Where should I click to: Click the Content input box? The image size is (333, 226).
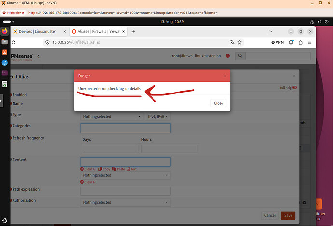click(x=125, y=162)
